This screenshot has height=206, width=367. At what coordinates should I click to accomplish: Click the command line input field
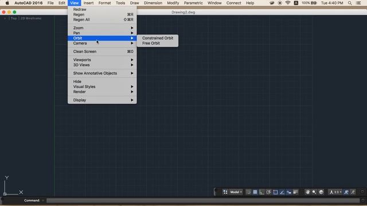[x=202, y=200]
